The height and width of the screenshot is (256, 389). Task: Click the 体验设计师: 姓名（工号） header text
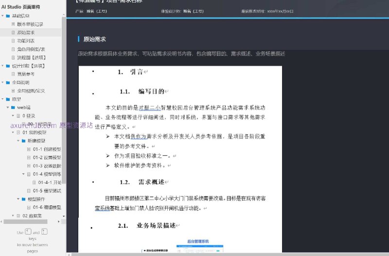point(182,11)
